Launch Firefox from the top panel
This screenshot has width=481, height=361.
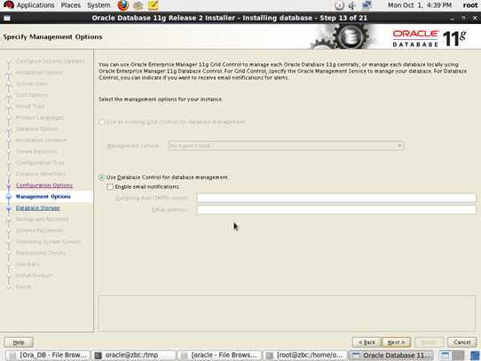click(123, 5)
